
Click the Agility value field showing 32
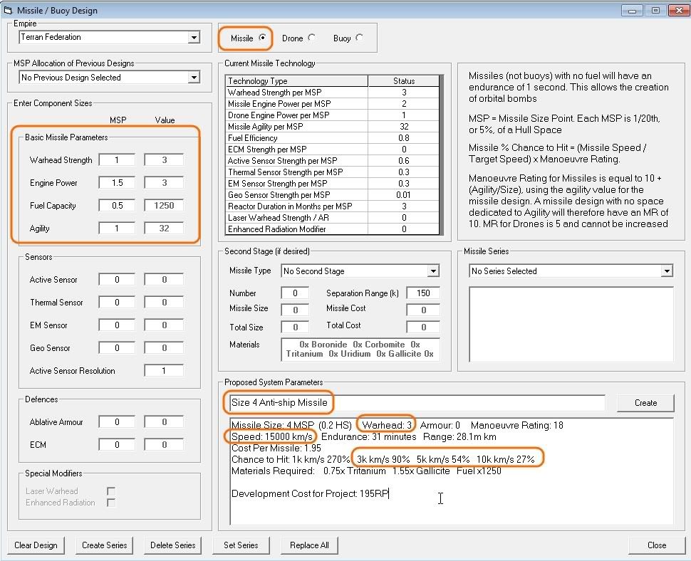[164, 228]
